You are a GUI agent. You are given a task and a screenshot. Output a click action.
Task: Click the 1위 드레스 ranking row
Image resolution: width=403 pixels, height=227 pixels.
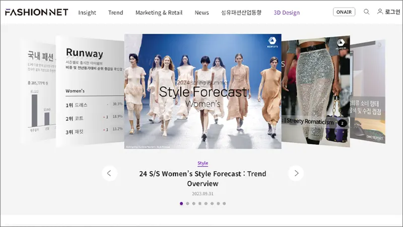(x=94, y=105)
